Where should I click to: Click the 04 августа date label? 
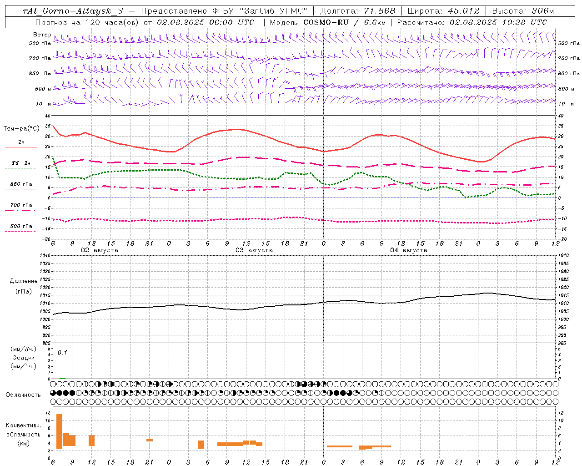[x=409, y=250]
